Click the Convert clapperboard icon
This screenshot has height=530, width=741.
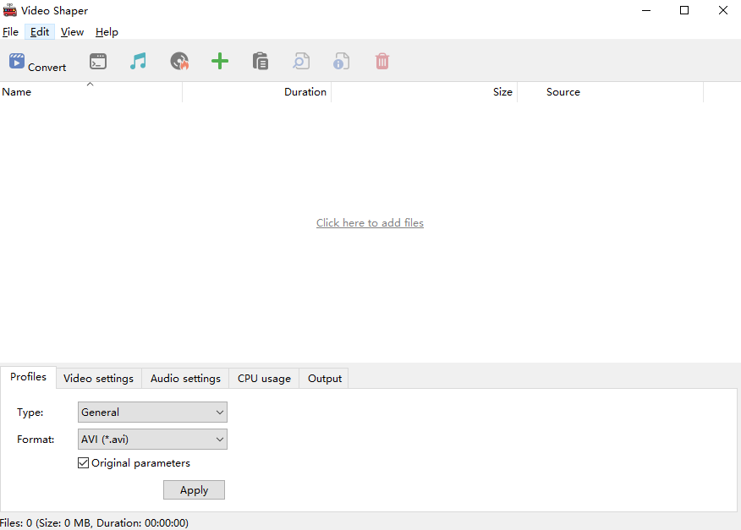click(17, 61)
